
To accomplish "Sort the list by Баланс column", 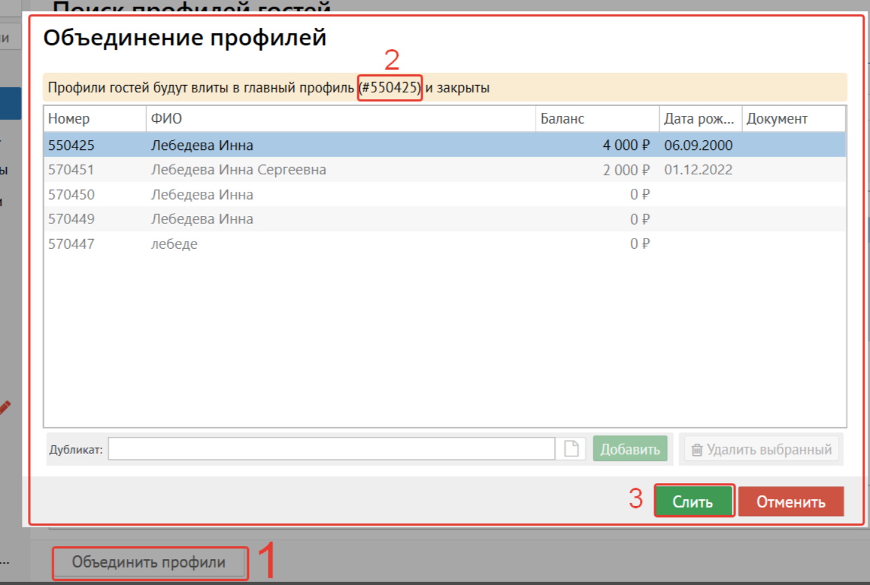I will pyautogui.click(x=596, y=119).
